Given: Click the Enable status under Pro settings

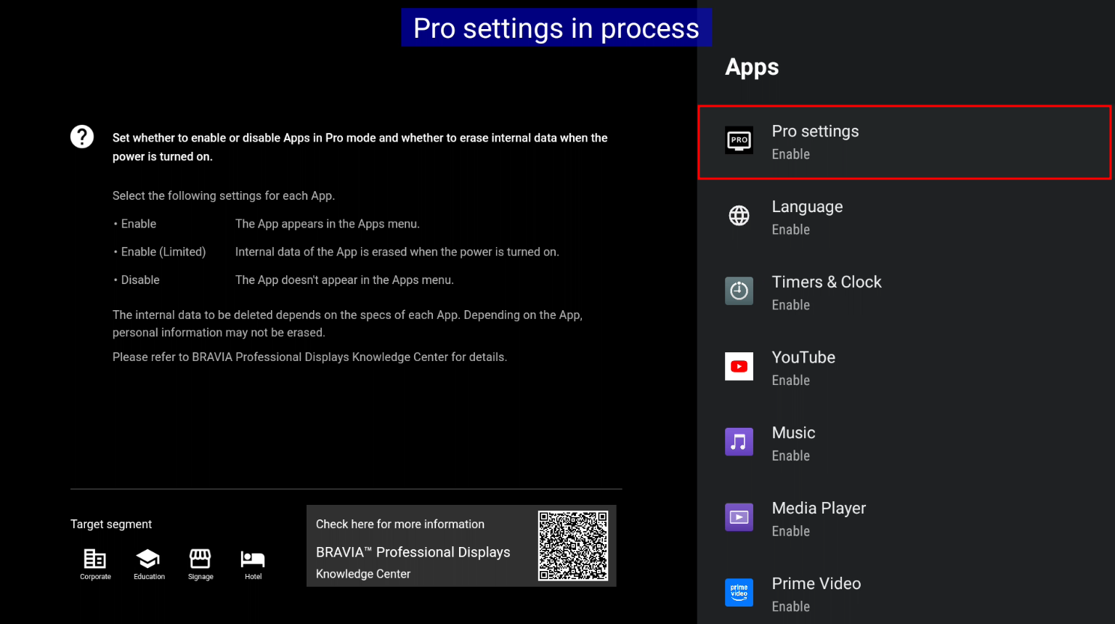Looking at the screenshot, I should [790, 154].
